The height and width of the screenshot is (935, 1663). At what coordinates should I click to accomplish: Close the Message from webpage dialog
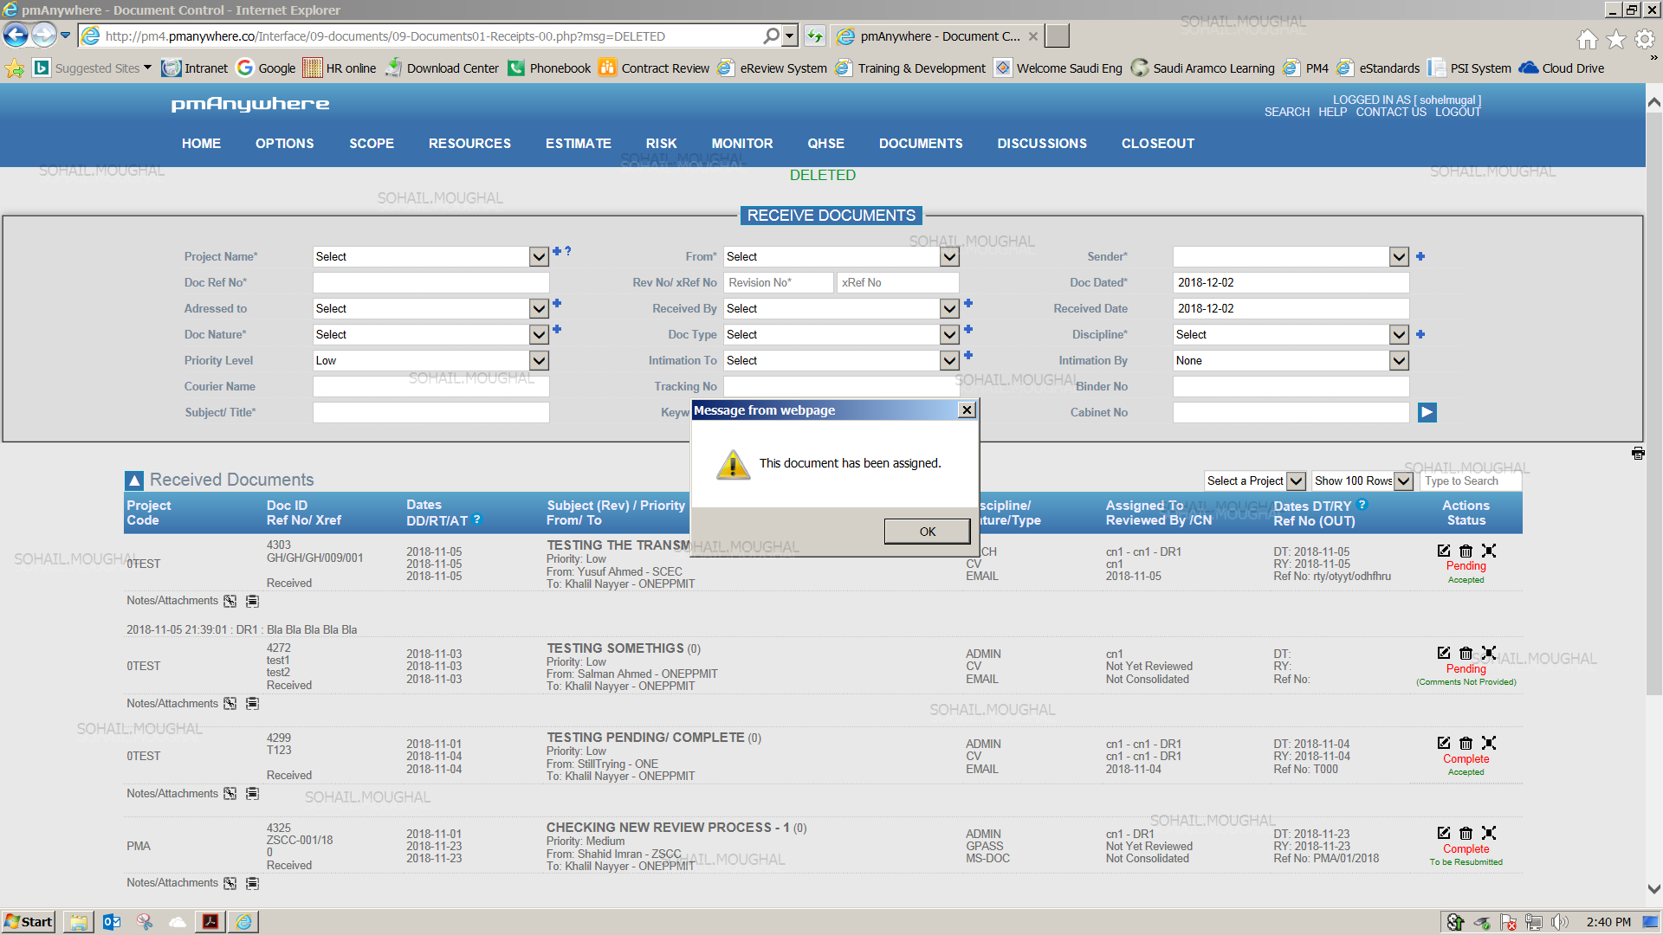967,410
